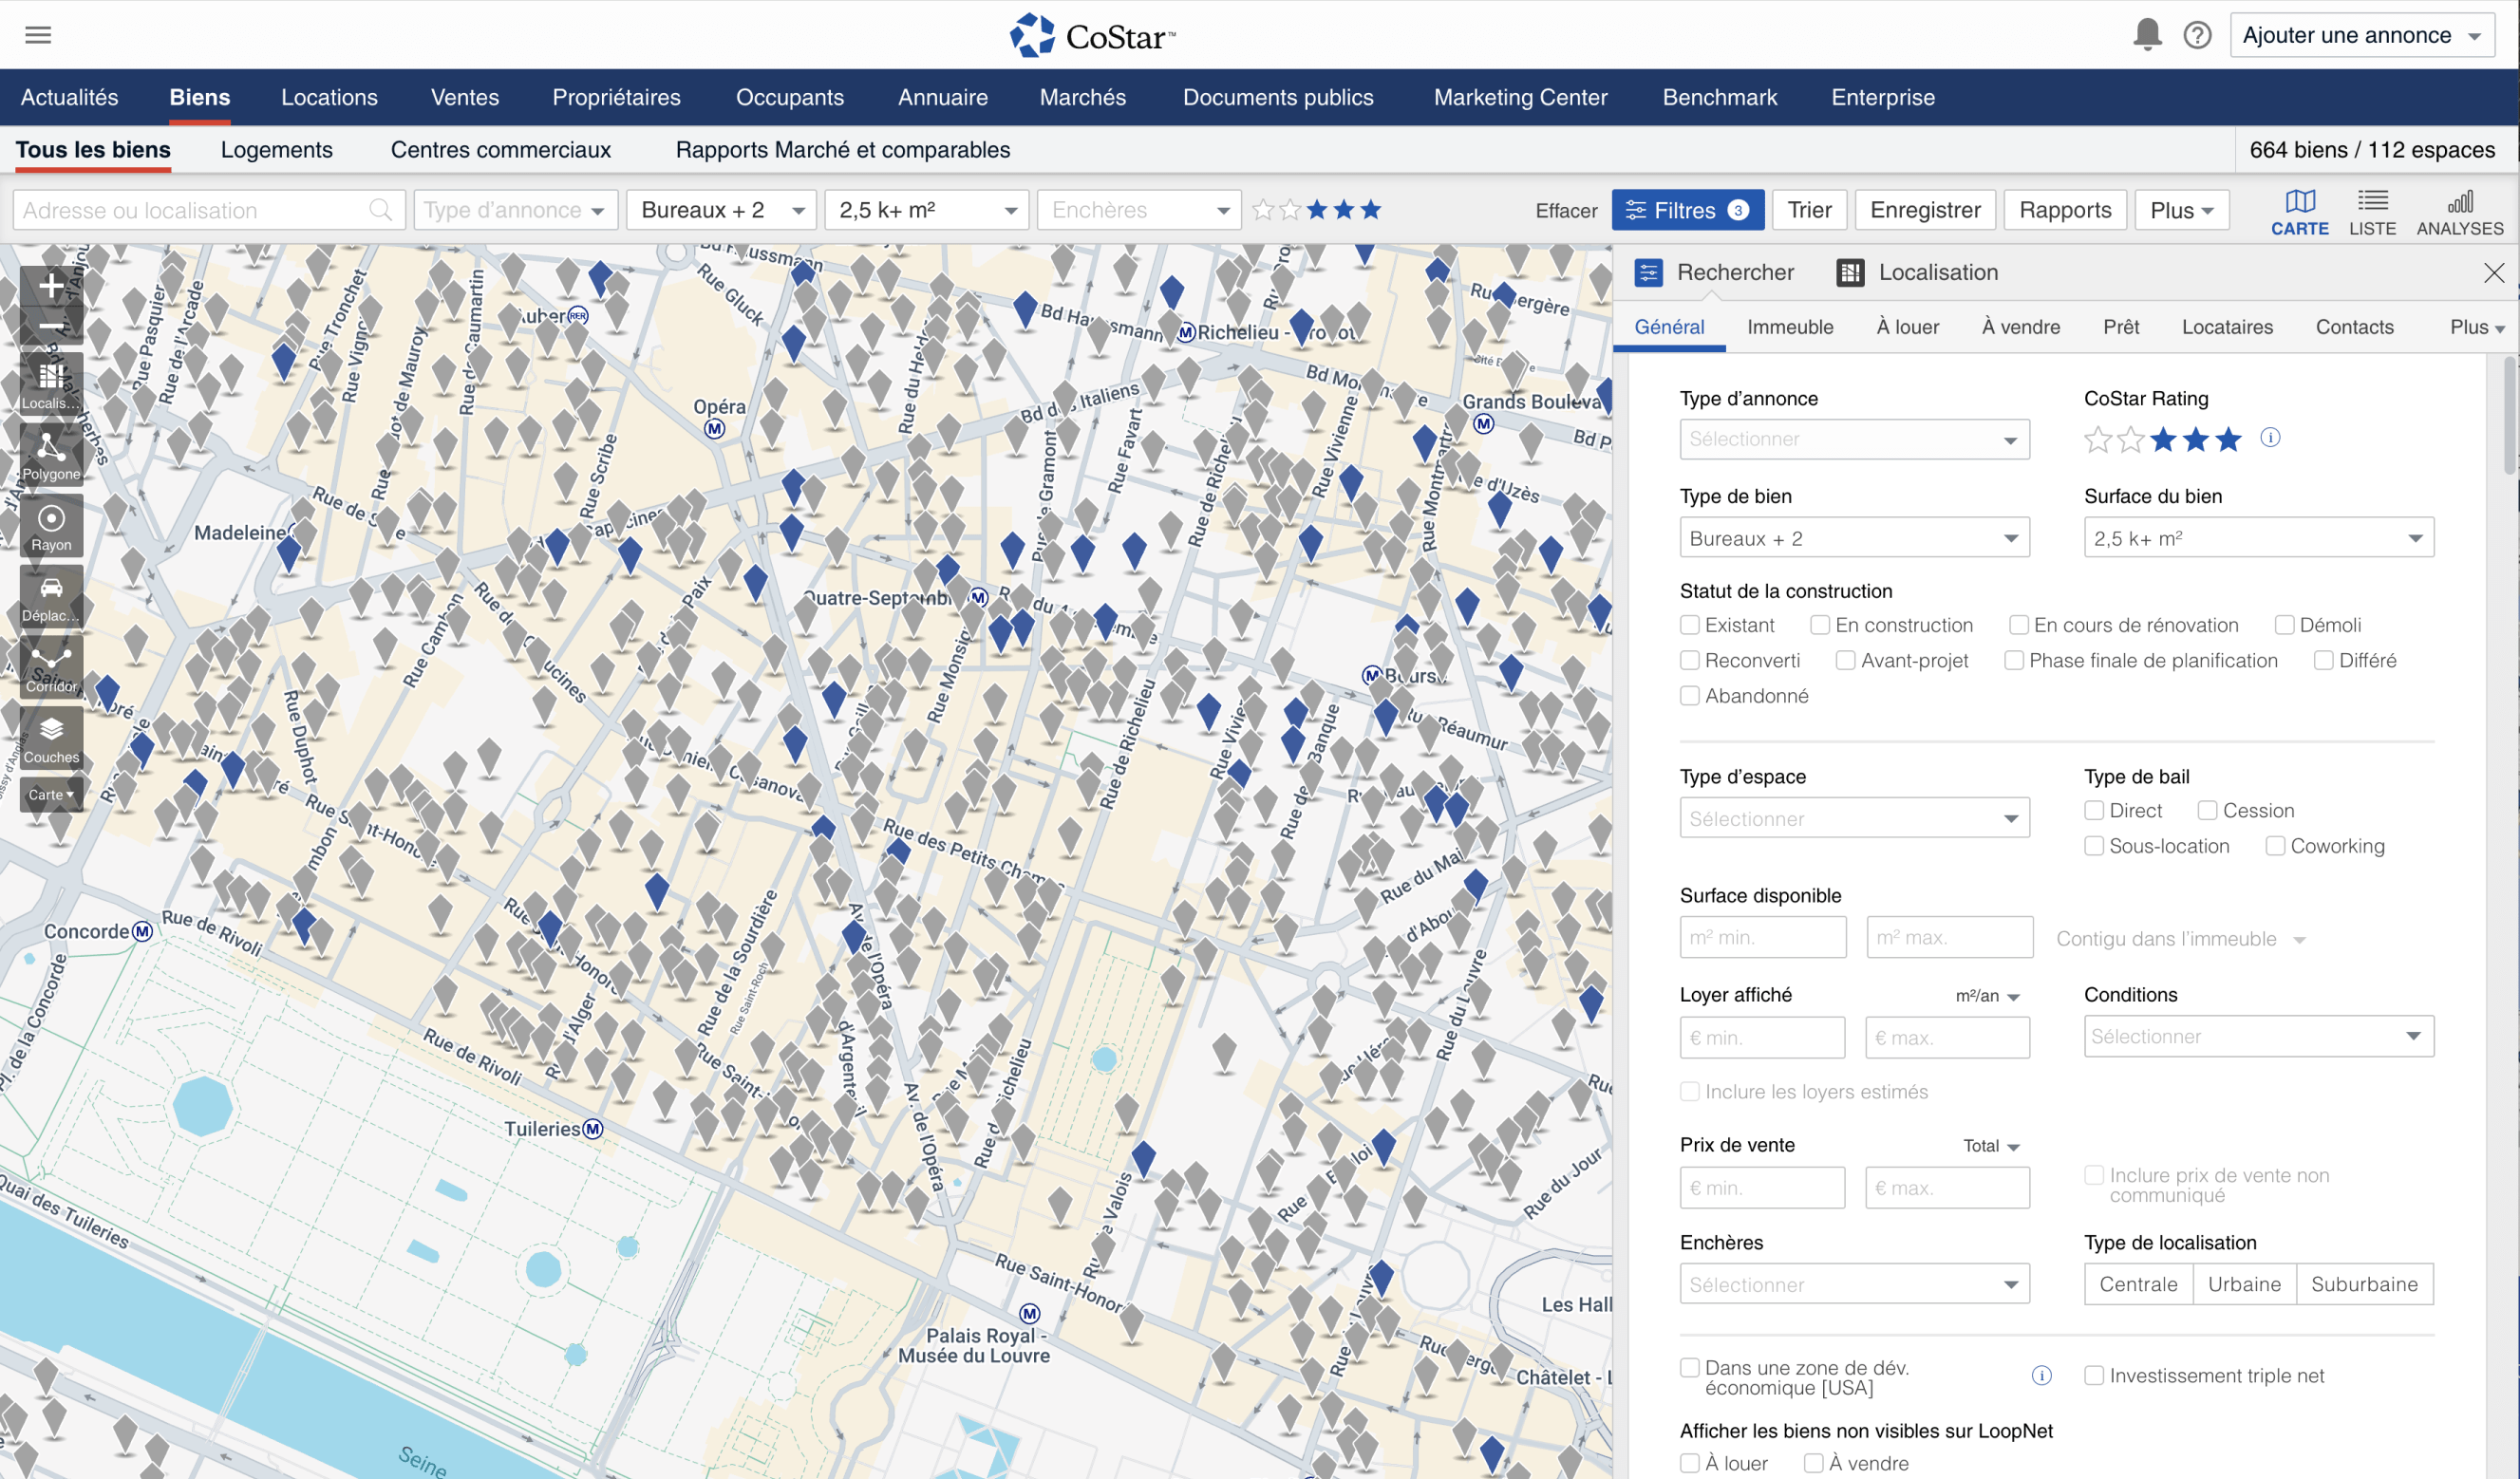Open the help question mark icon

(2197, 35)
